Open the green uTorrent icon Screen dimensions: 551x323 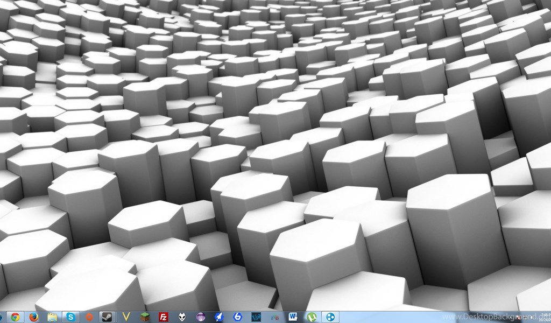tap(312, 317)
